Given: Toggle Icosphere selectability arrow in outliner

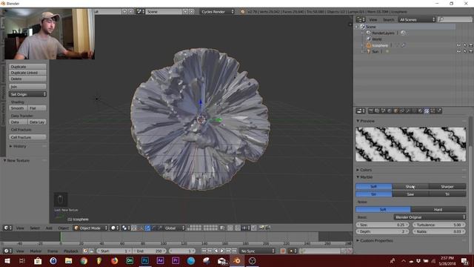Looking at the screenshot, I should [465, 45].
